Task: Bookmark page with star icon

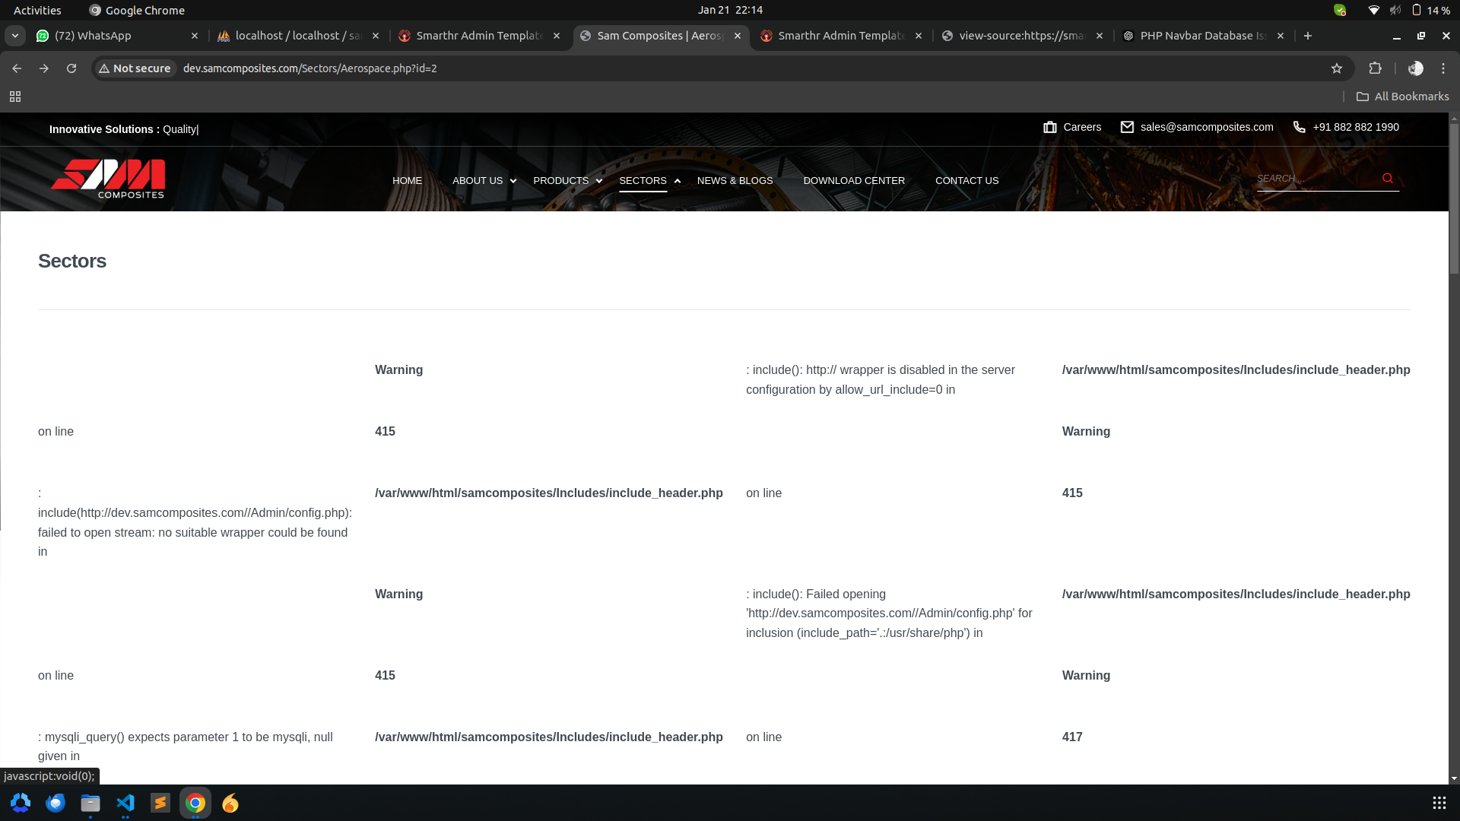Action: tap(1337, 68)
